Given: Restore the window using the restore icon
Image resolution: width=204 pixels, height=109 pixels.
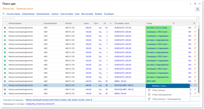Looking at the screenshot, I should click(195, 4).
